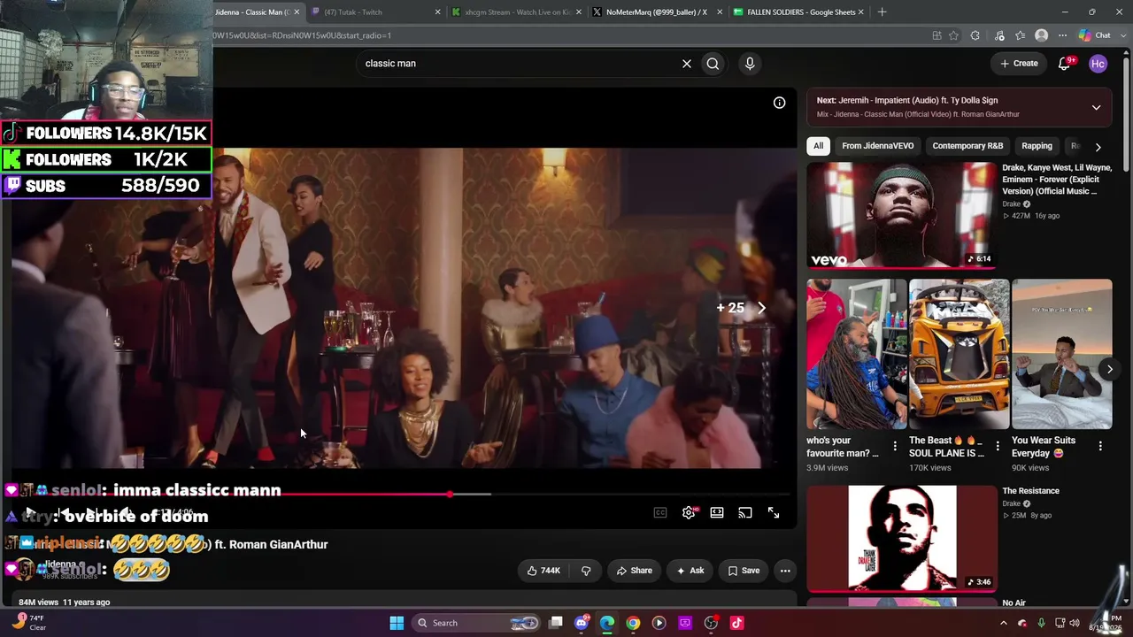Cast the video to a device
The image size is (1133, 637).
point(745,513)
